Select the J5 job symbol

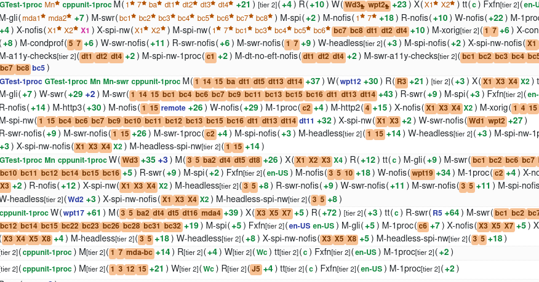click(256, 268)
